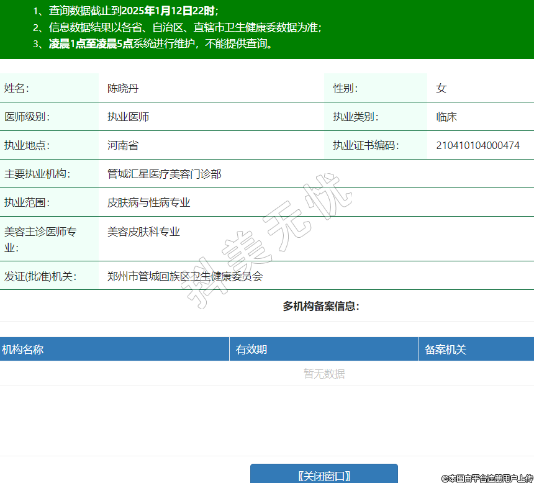Click the 执业医师 level value

[x=128, y=117]
